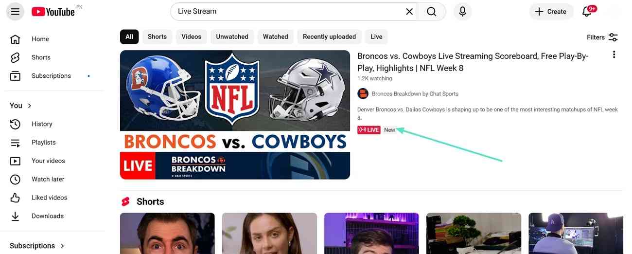Open Shorts thumbnail with purple lighting
The image size is (632, 254).
point(371,233)
